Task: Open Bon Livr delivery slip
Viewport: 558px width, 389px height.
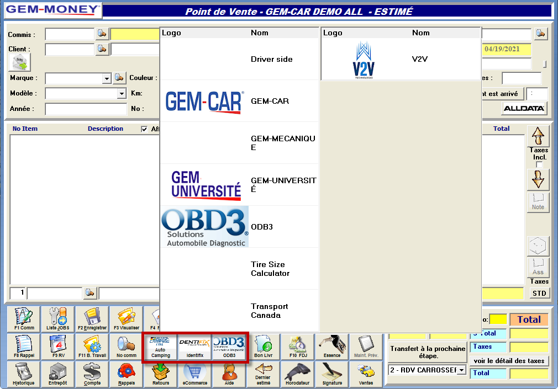Action: (264, 347)
